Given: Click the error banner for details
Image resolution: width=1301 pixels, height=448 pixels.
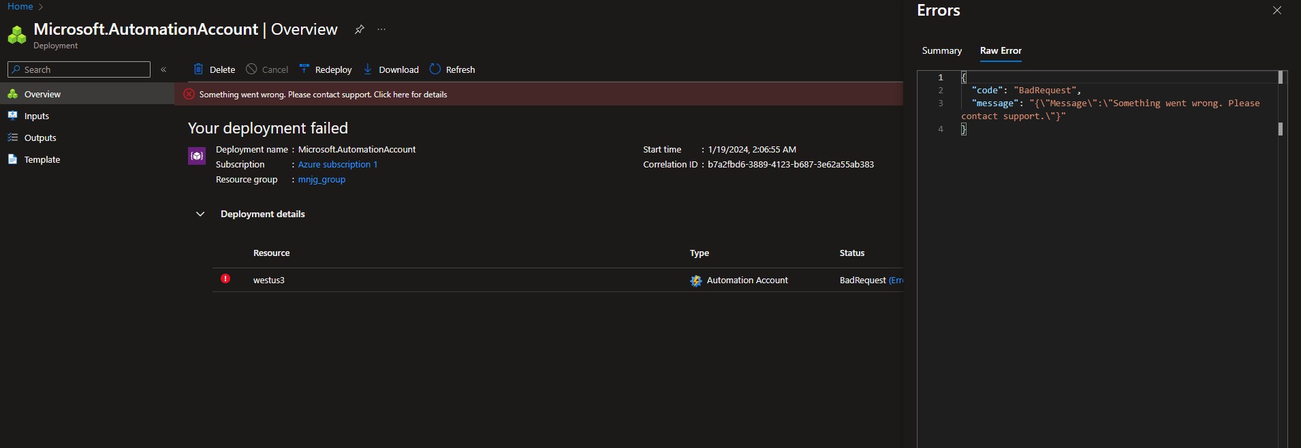Looking at the screenshot, I should (x=539, y=94).
